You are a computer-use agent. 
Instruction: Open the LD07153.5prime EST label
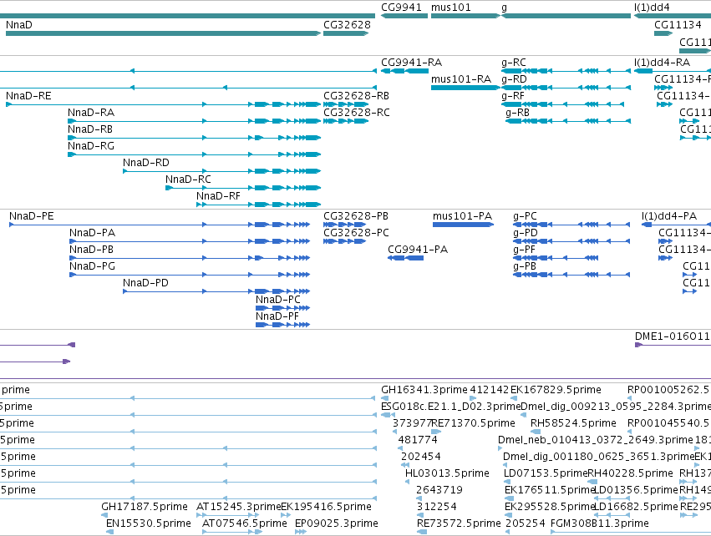pos(546,473)
